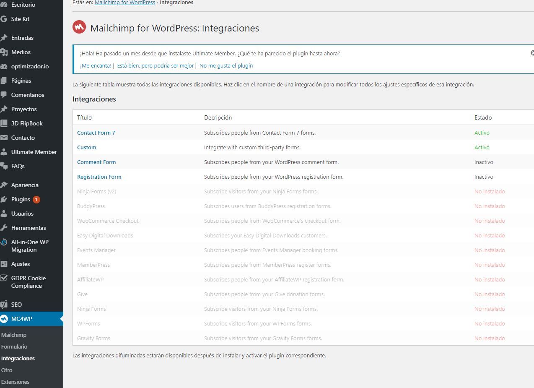Click the FAQs chat icon
This screenshot has width=534, height=388.
click(4, 166)
